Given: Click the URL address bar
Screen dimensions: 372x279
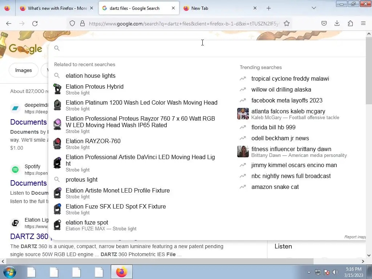Looking at the screenshot, I should 184,24.
